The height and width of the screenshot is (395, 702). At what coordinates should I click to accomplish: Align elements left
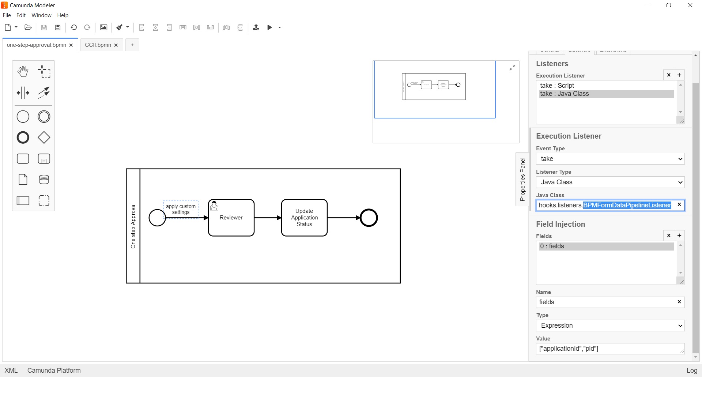(x=142, y=27)
